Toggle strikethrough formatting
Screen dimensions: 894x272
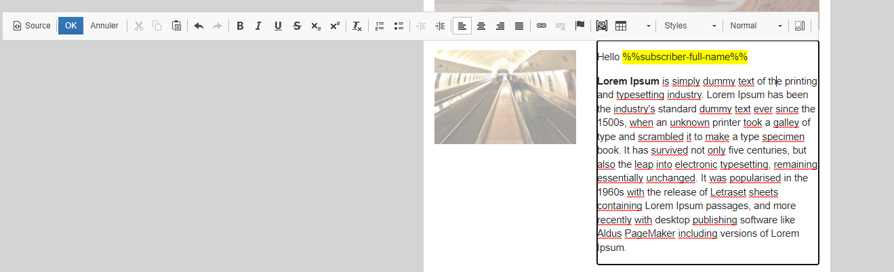[297, 26]
